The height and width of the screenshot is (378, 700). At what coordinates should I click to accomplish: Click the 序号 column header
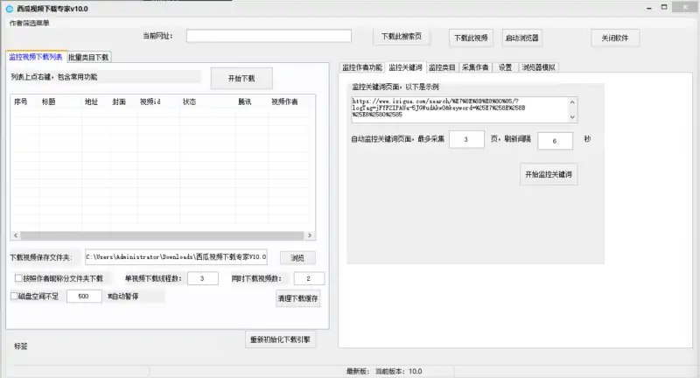coord(24,101)
